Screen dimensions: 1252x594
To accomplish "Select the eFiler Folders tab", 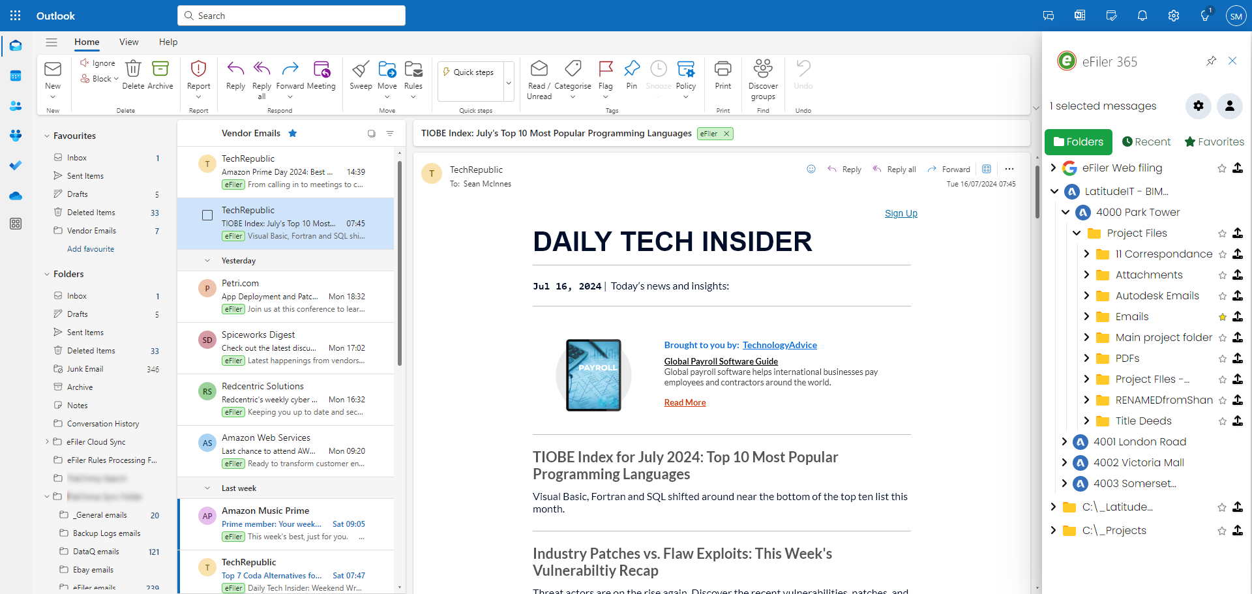I will (x=1079, y=142).
